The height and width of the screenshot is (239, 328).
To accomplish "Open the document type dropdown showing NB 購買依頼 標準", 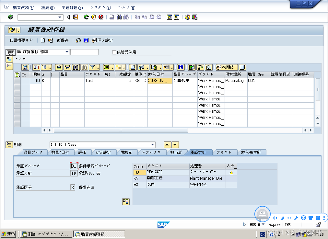I will (67, 52).
